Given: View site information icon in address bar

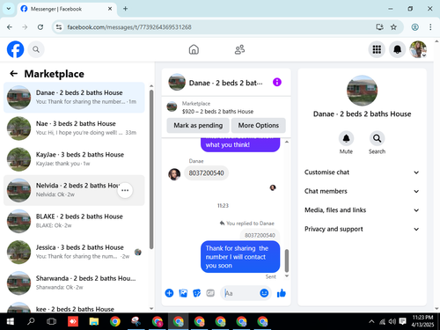Looking at the screenshot, I should click(59, 27).
